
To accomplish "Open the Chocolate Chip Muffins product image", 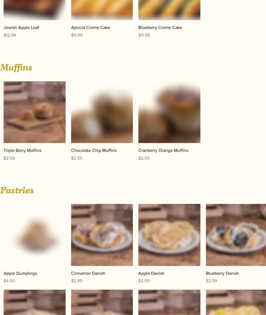I will [102, 112].
